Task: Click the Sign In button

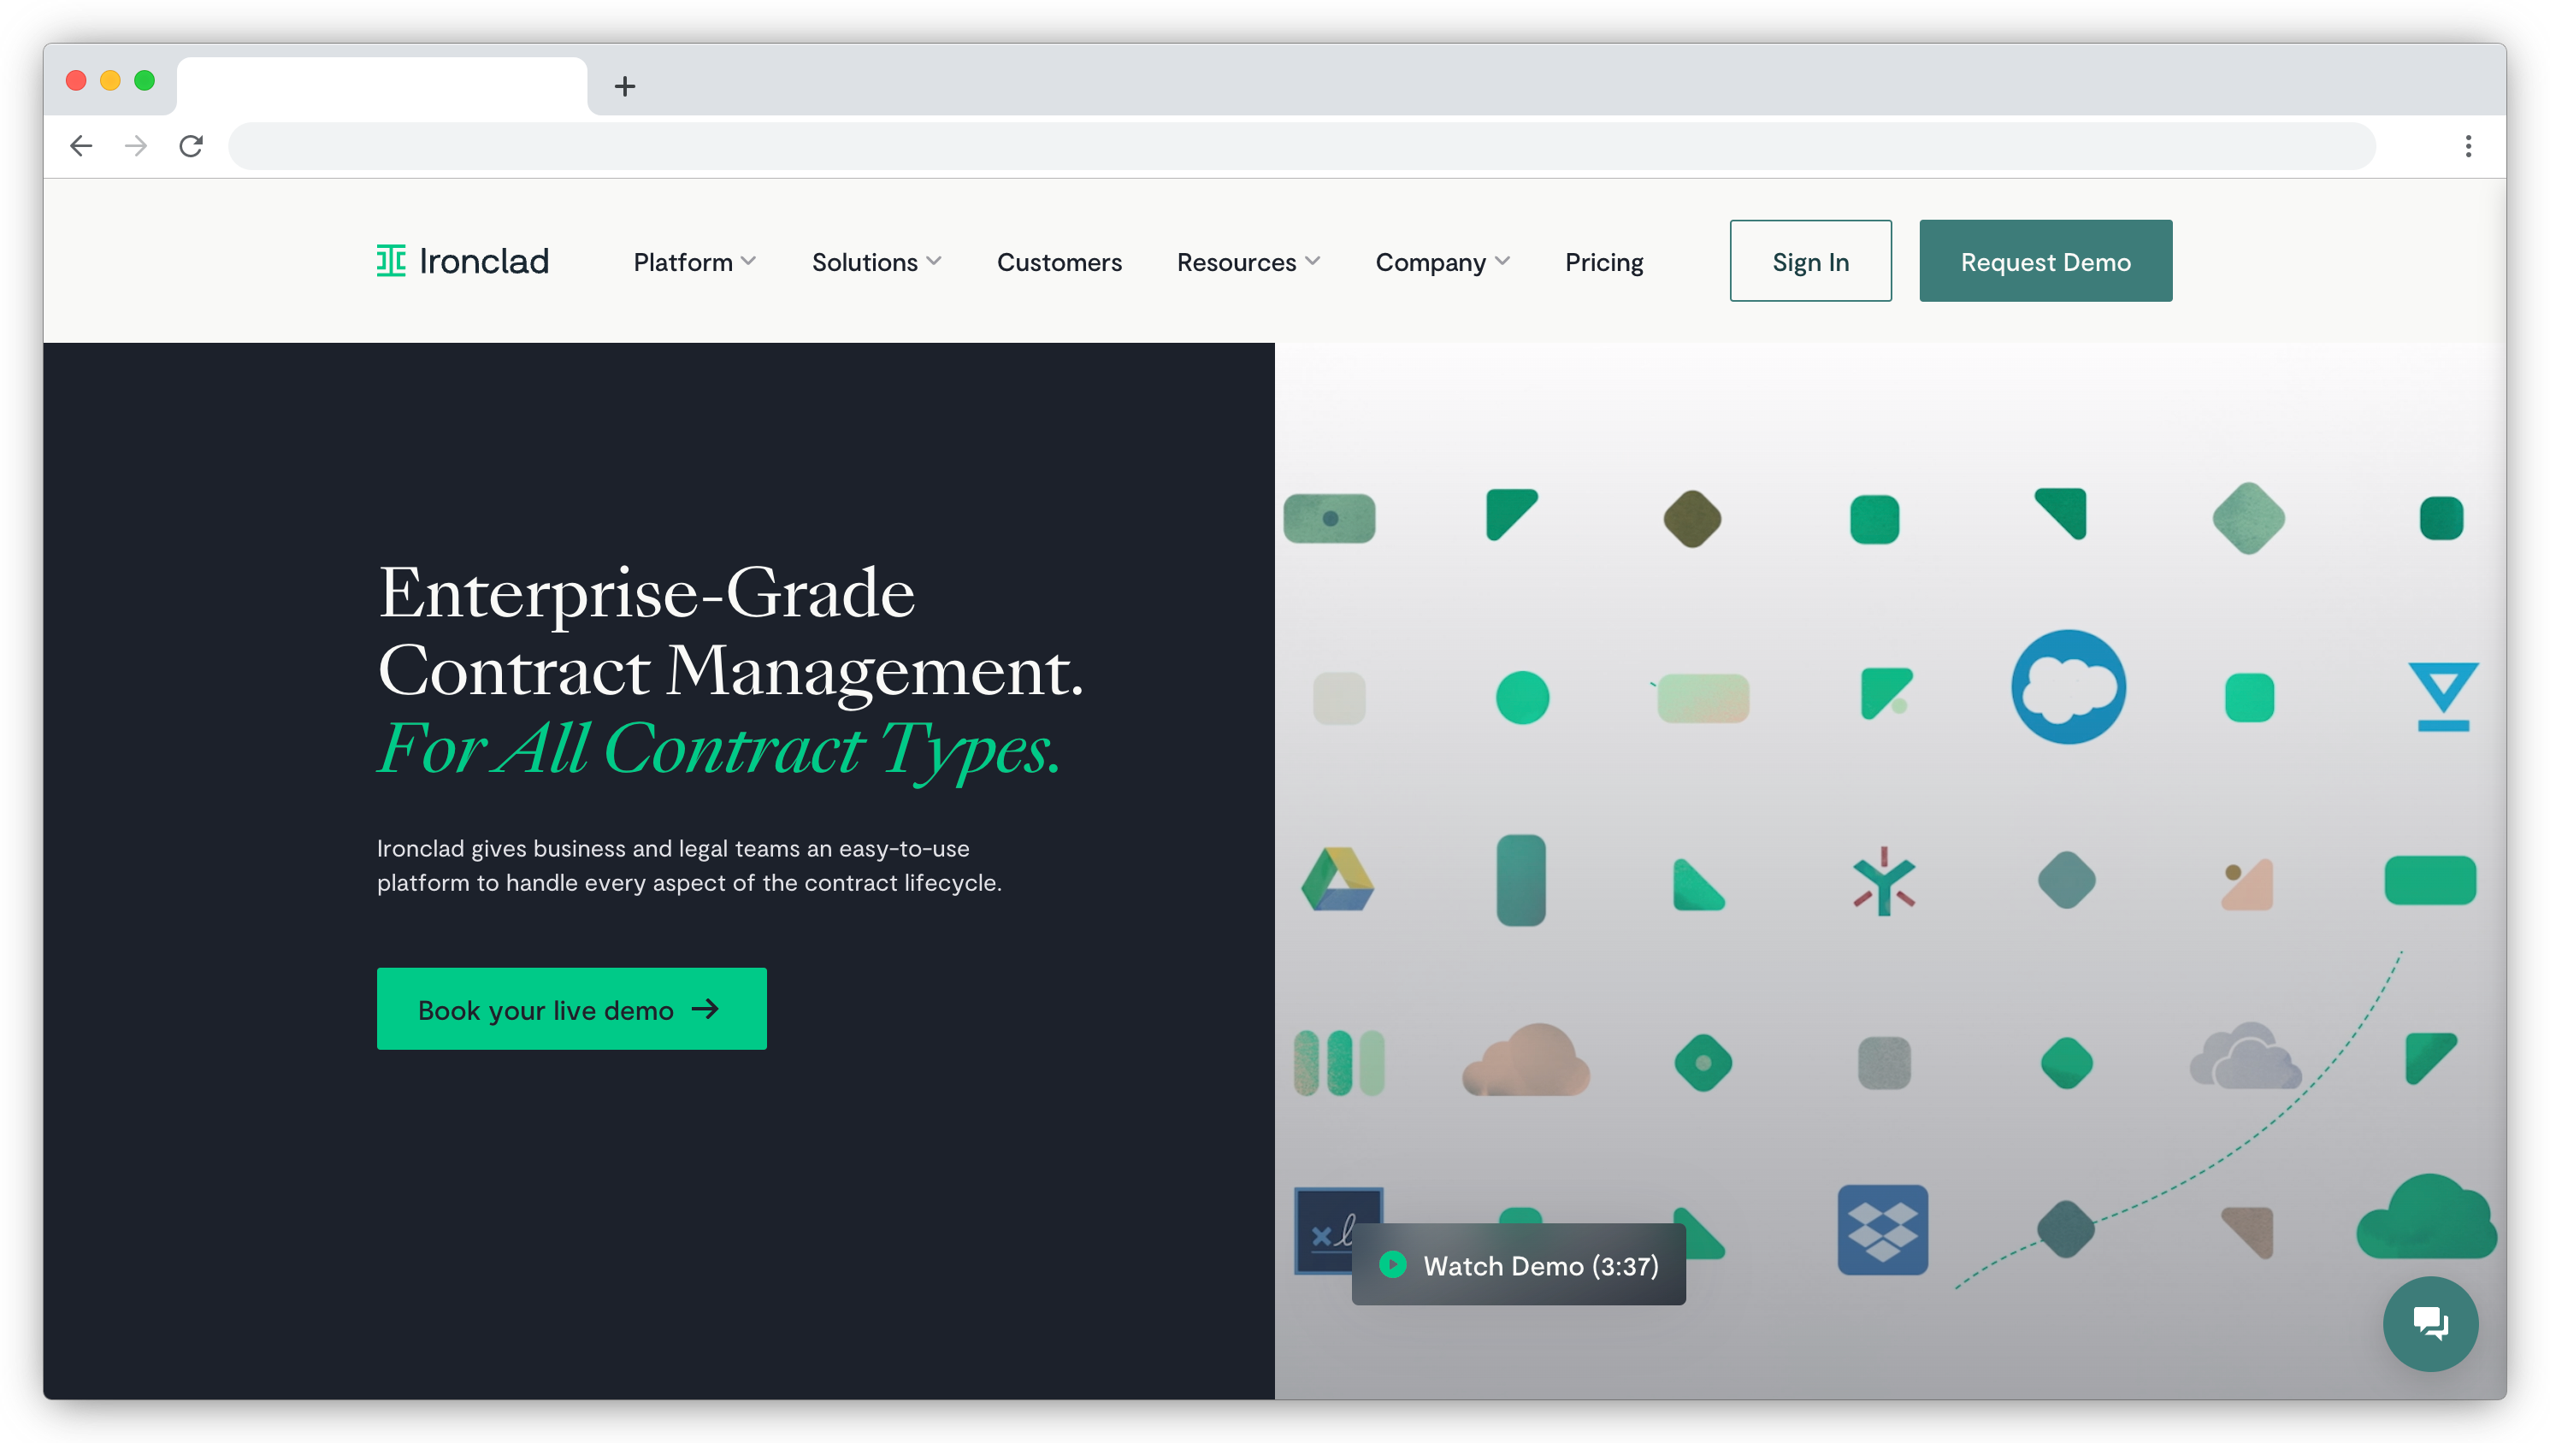Action: pos(1809,261)
